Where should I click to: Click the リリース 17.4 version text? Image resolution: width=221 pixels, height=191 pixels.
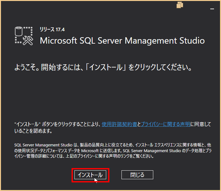coord(52,30)
